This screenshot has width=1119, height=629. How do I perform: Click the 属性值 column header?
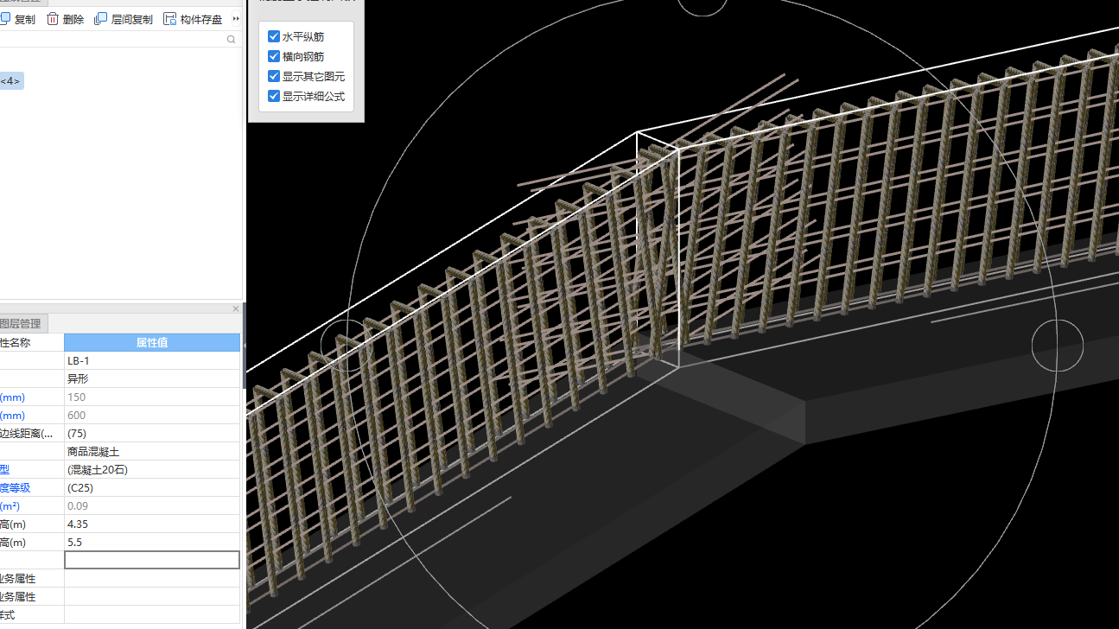point(152,343)
